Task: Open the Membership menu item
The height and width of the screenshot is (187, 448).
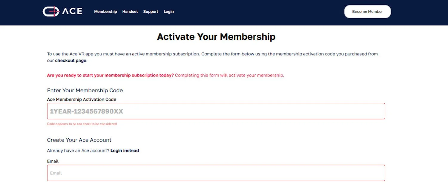Action: [105, 12]
